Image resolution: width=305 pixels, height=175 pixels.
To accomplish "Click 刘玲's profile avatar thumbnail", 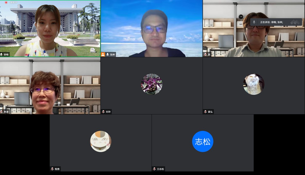I will click(x=151, y=84).
